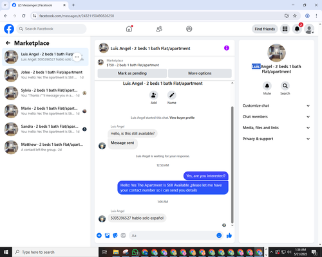
Task: Open the account profile avatar menu
Action: point(309,29)
